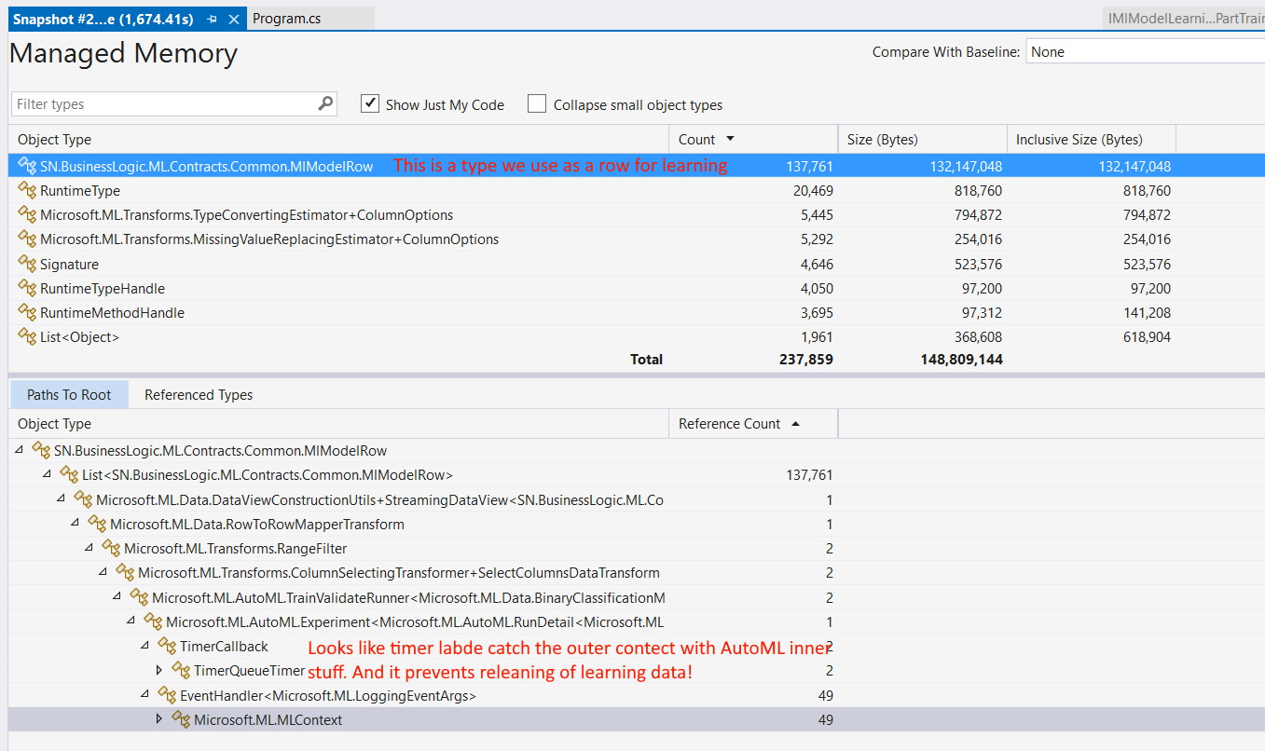This screenshot has width=1265, height=751.
Task: Collapse the root MIModelRow tree node
Action: 20,451
